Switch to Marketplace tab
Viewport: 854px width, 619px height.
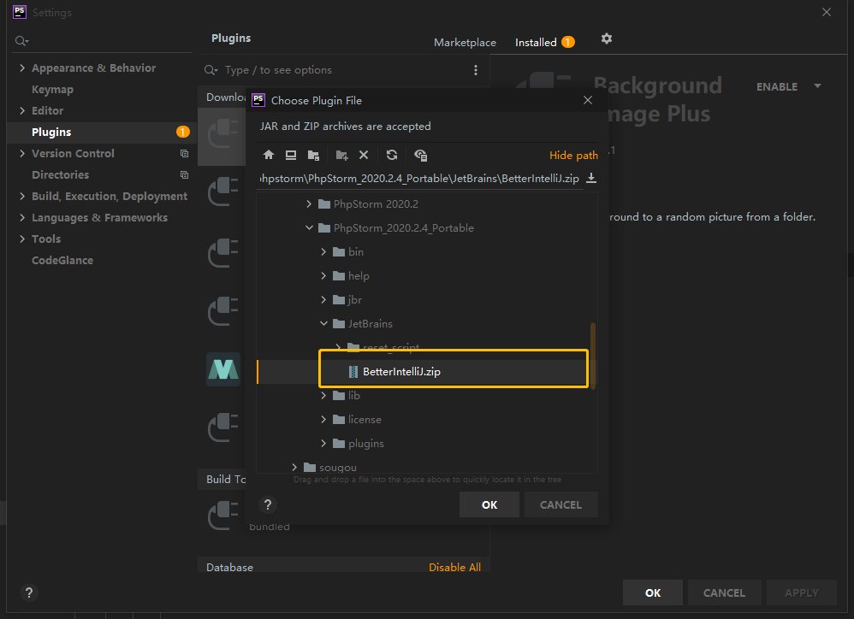[465, 43]
